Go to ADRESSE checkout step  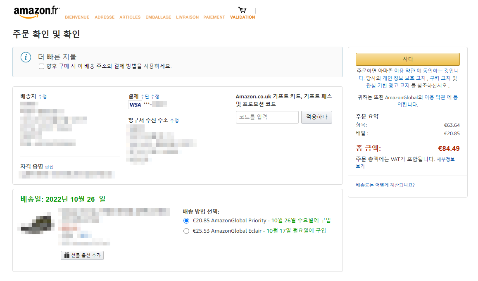[105, 17]
